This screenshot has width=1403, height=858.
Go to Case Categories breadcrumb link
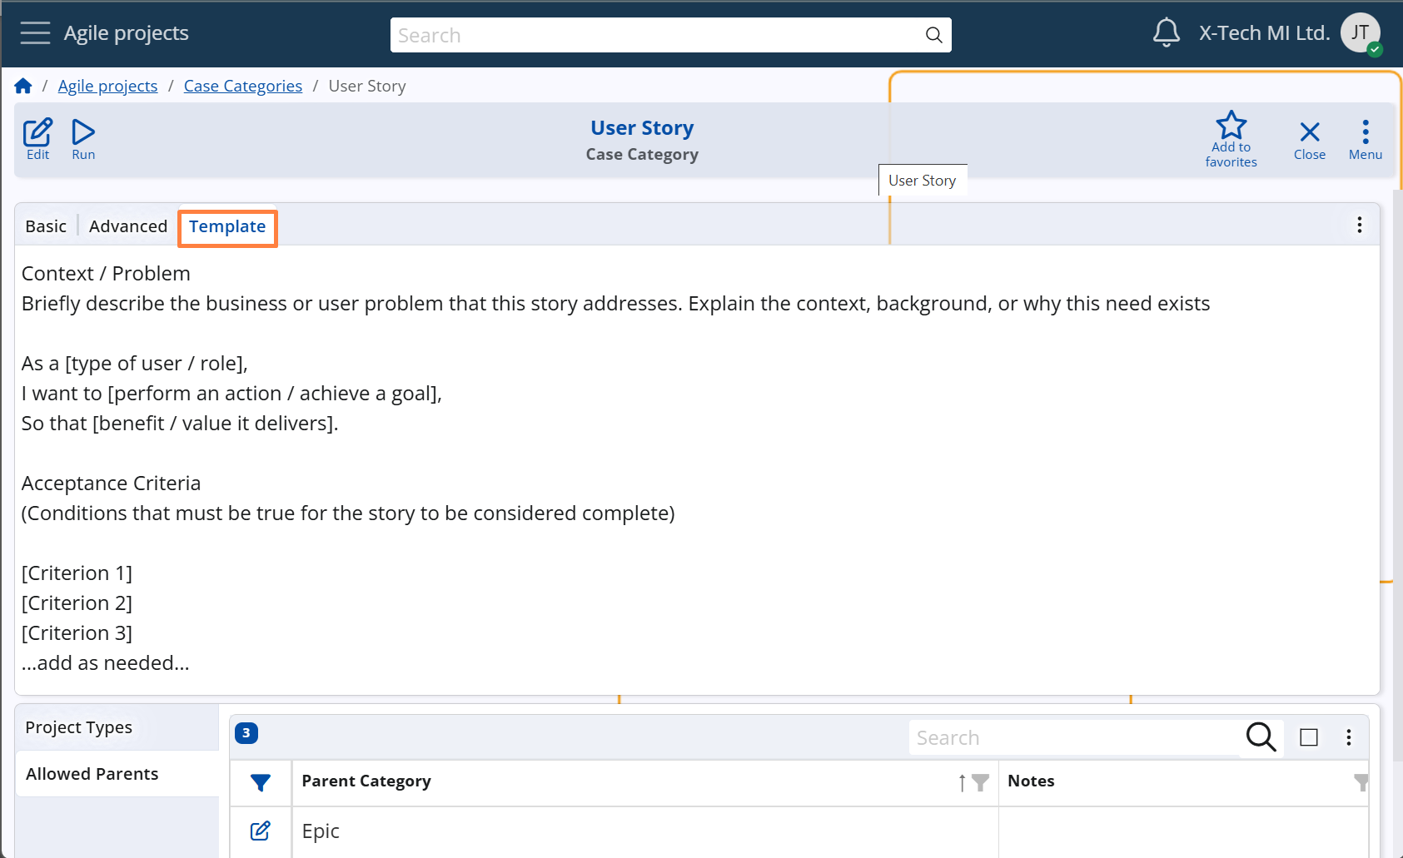click(x=242, y=87)
